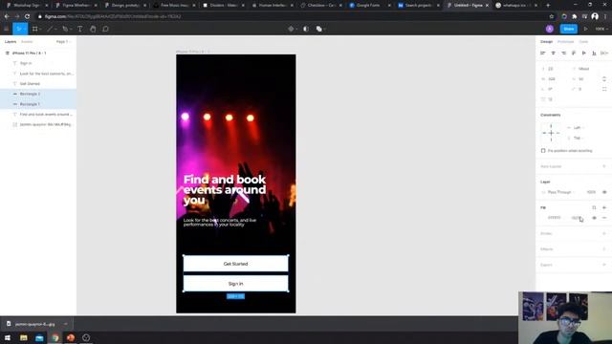Switch to the Google Forms browser tab

click(369, 6)
